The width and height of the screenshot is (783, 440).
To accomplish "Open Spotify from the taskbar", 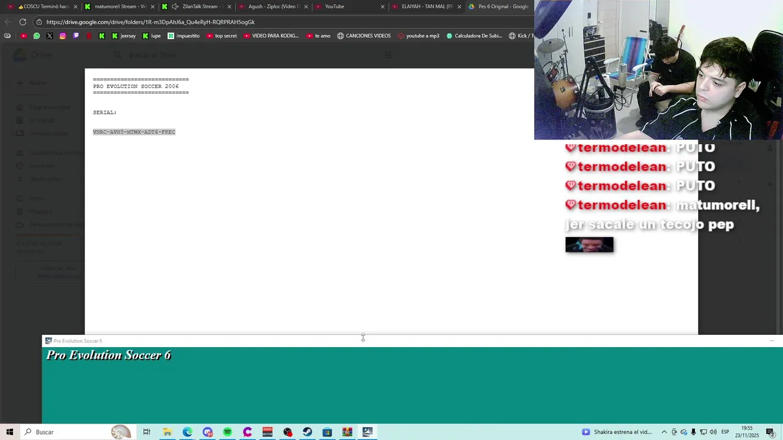I will [x=228, y=432].
